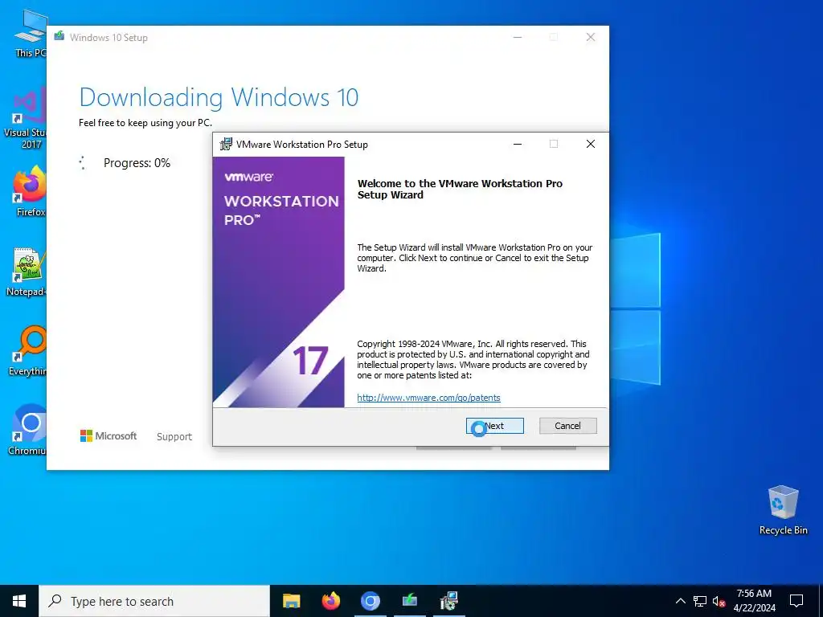Click Support link in Windows 10 Setup
This screenshot has height=617, width=823.
click(x=174, y=436)
